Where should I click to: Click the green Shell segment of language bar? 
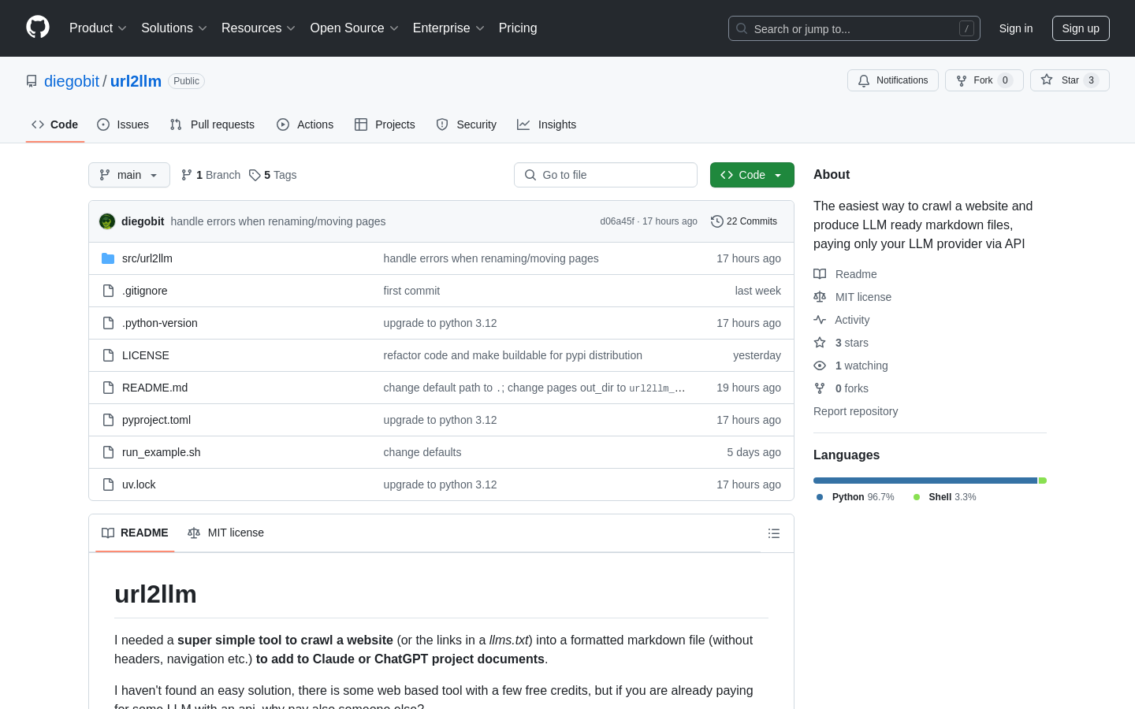point(1043,481)
